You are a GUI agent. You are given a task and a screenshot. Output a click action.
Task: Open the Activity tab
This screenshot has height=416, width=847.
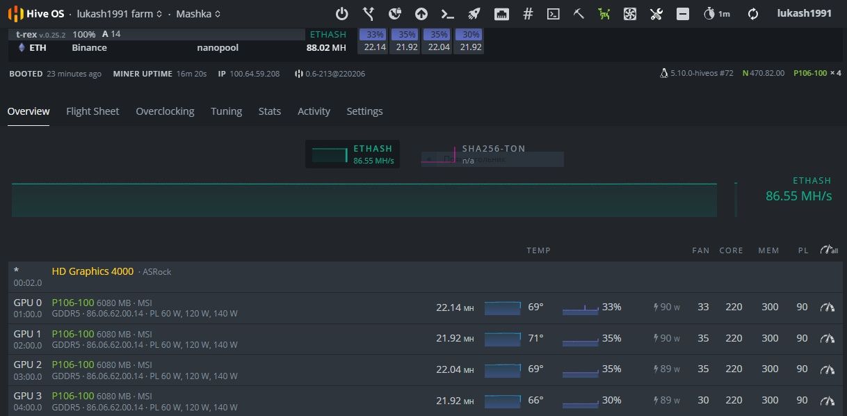314,111
